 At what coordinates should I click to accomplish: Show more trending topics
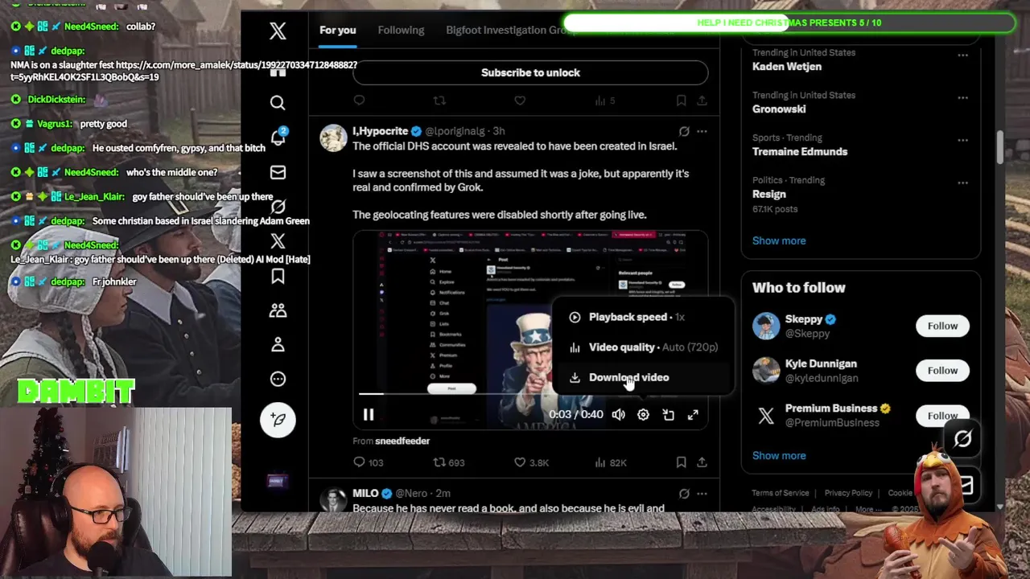[x=778, y=240]
